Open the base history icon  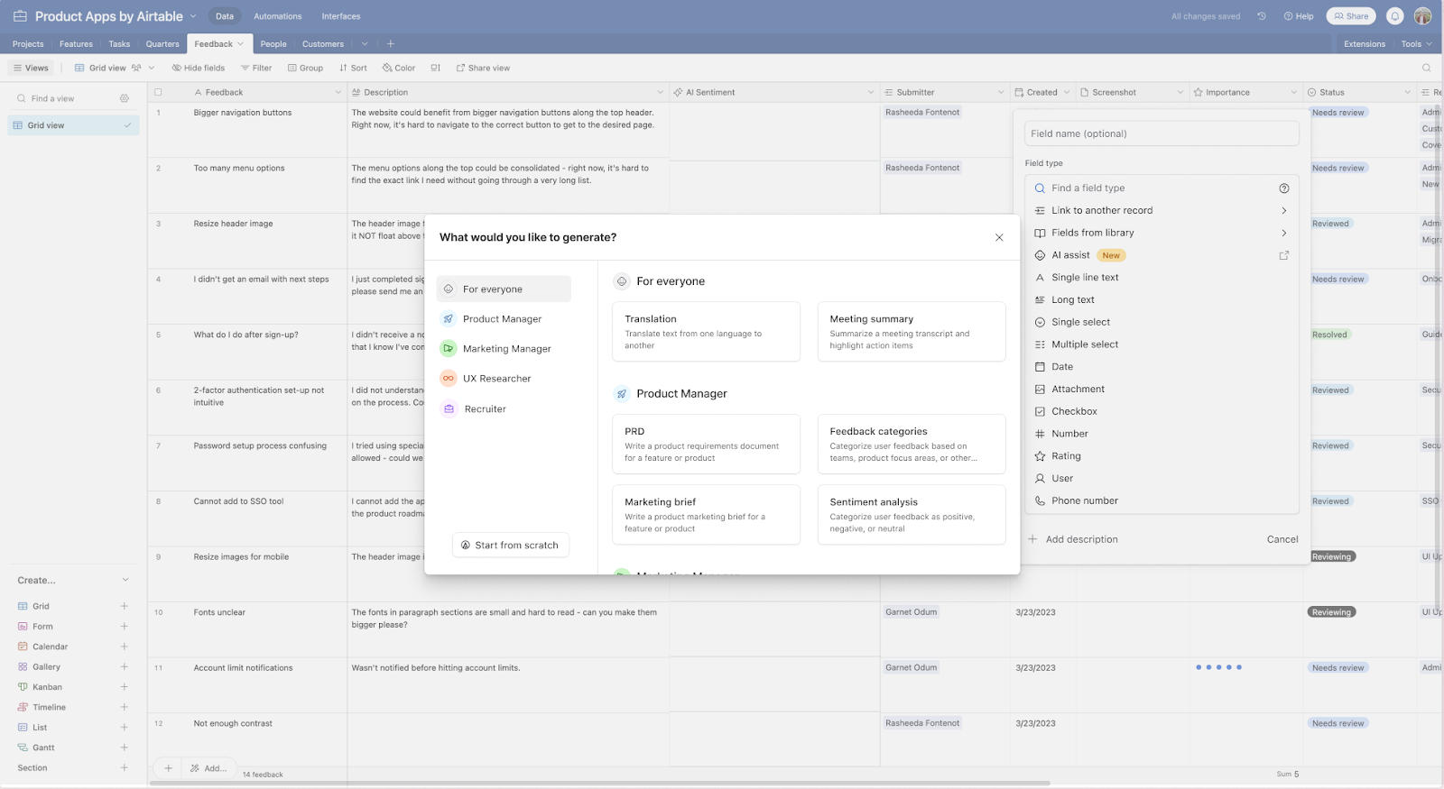tap(1262, 16)
